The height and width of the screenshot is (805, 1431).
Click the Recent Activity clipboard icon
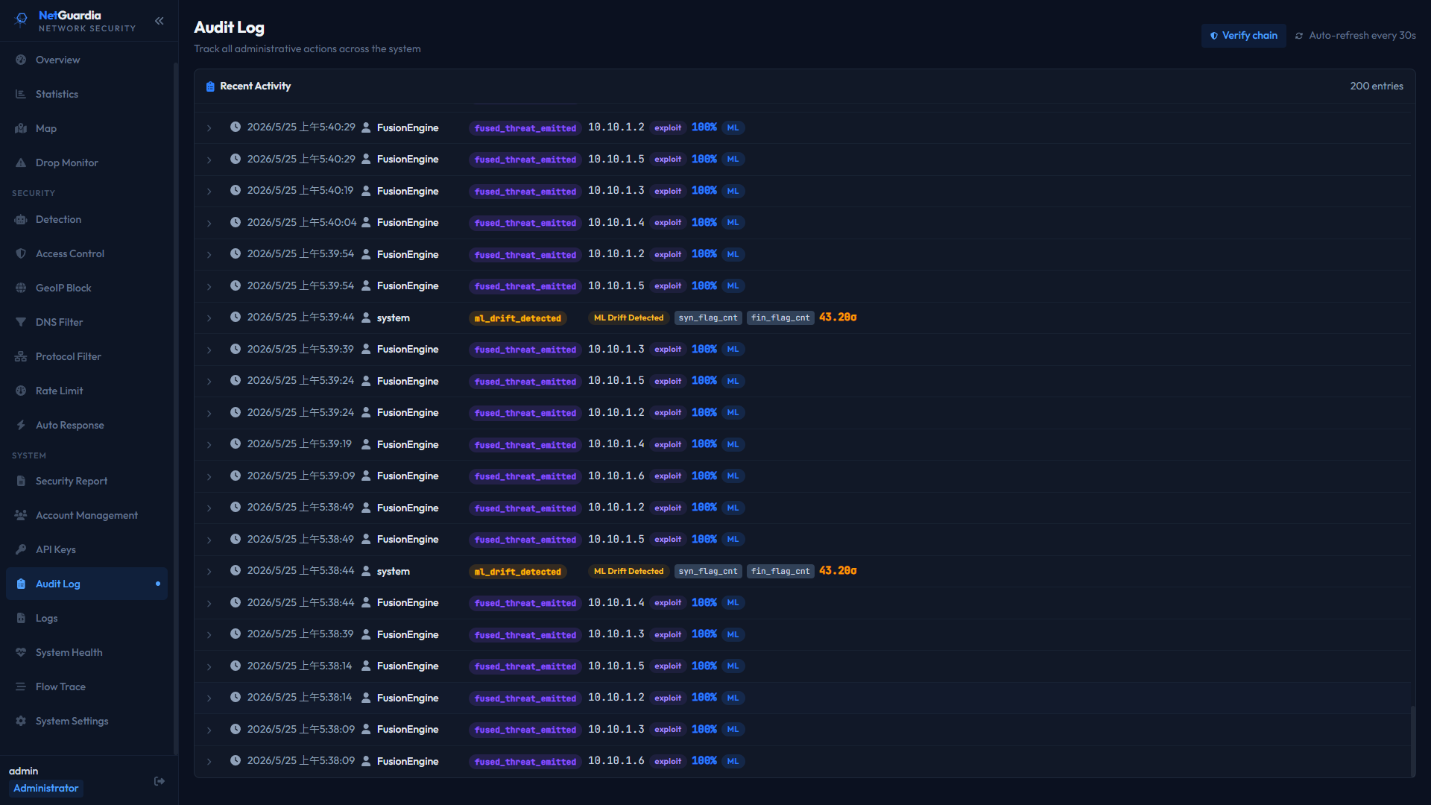click(x=210, y=86)
